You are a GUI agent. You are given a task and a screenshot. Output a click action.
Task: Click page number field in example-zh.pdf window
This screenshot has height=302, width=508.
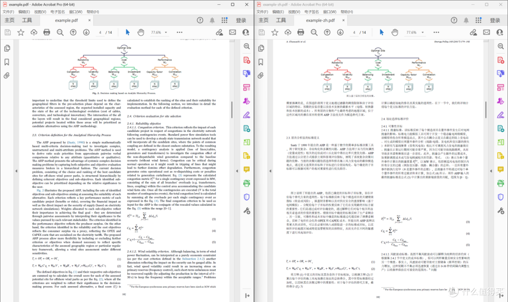354,32
